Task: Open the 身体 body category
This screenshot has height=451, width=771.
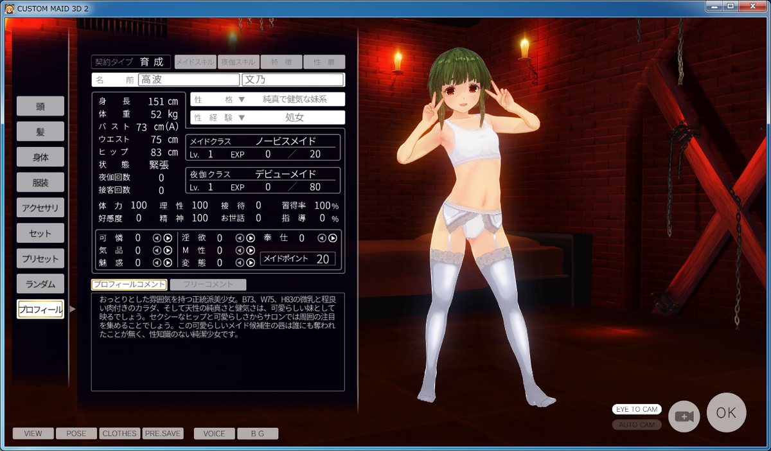Action: (x=40, y=157)
